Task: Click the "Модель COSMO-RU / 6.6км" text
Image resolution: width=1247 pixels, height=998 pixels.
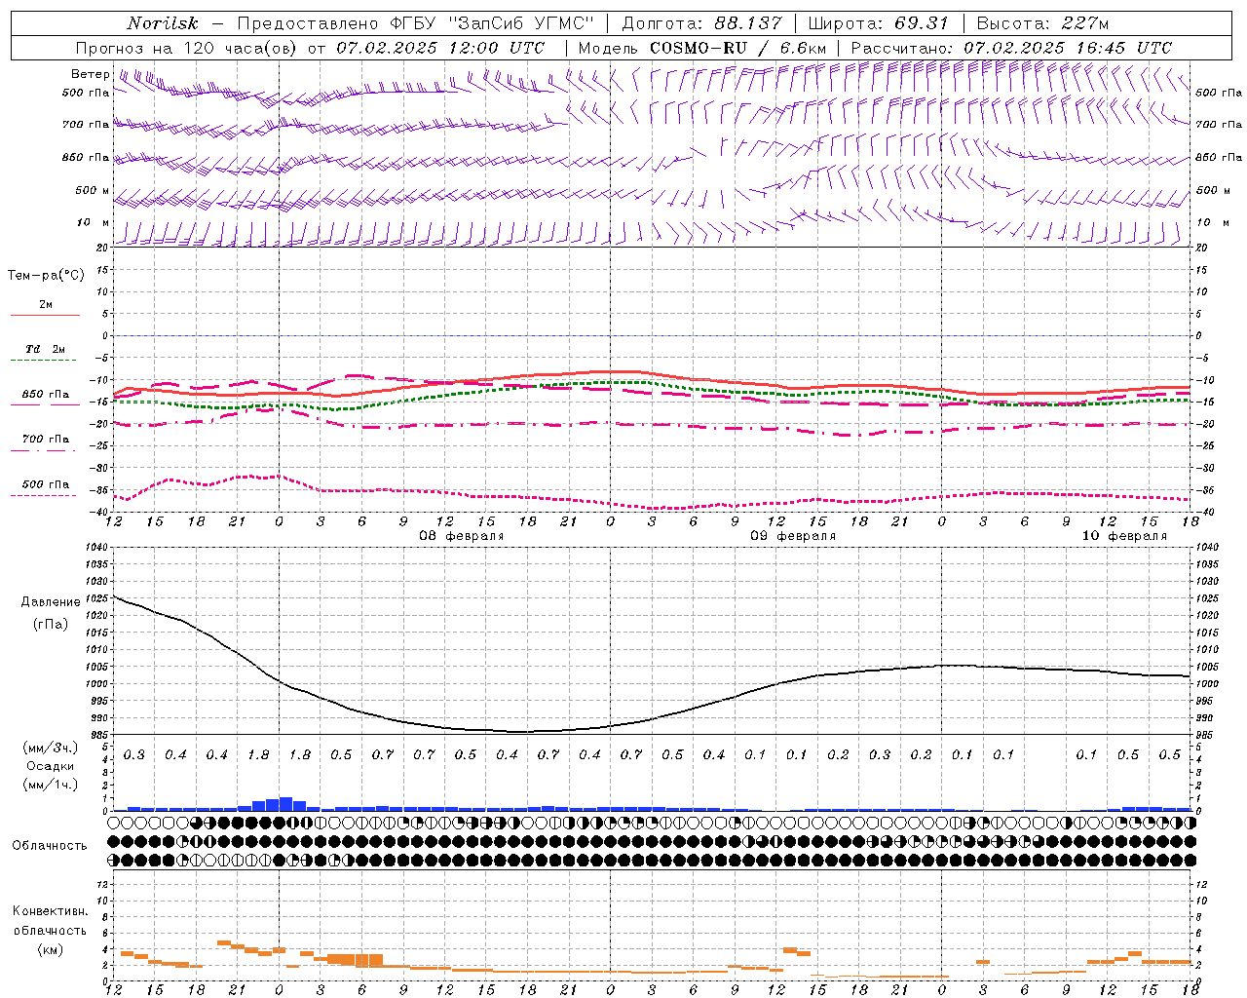Action: pos(702,48)
